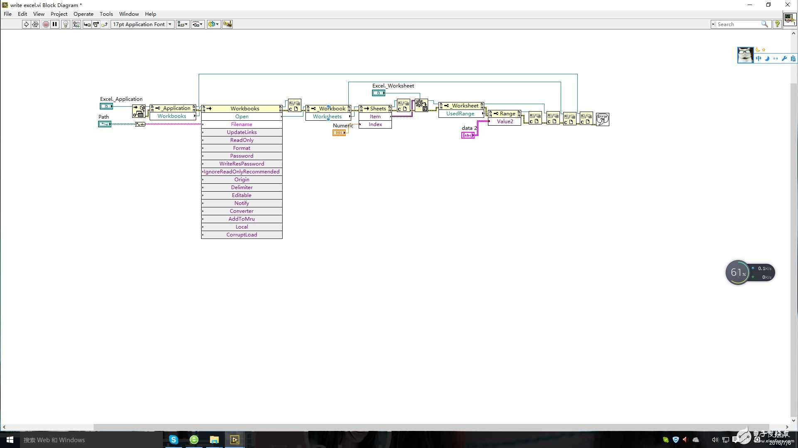798x448 pixels.
Task: Toggle Retain Wire Values button
Action: 76,24
